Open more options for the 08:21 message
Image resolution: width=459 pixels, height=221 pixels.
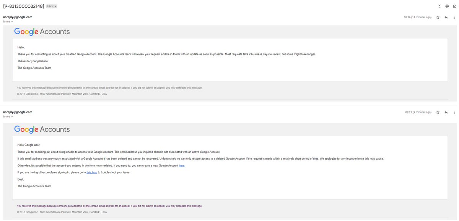coord(454,112)
